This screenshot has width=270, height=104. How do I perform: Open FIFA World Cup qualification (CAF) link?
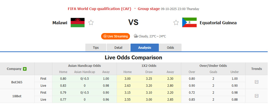click(x=100, y=9)
